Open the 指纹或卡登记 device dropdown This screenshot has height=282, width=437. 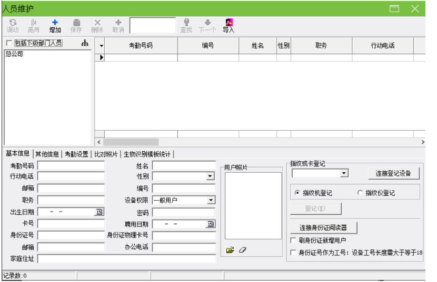344,173
